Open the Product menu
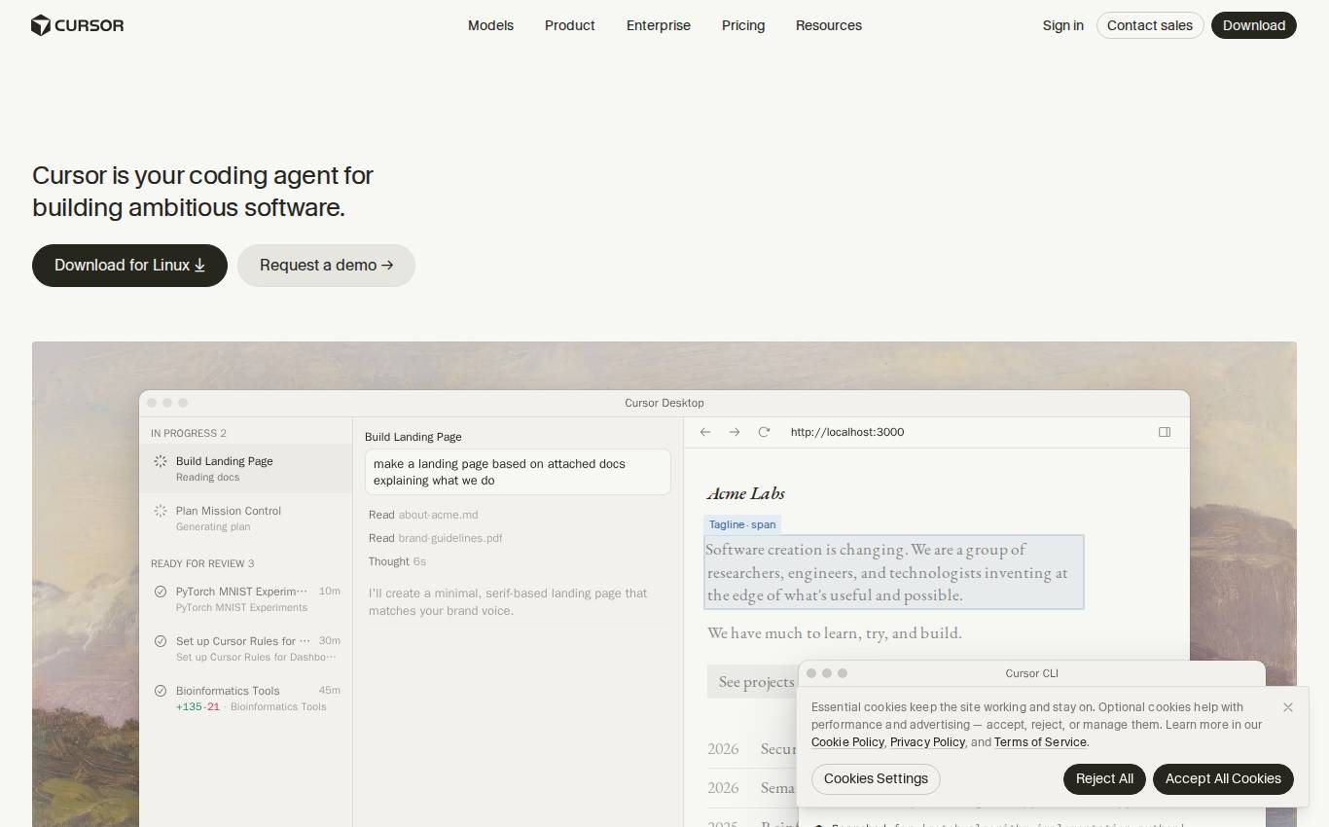Screen dimensions: 1329x827 pos(570,25)
